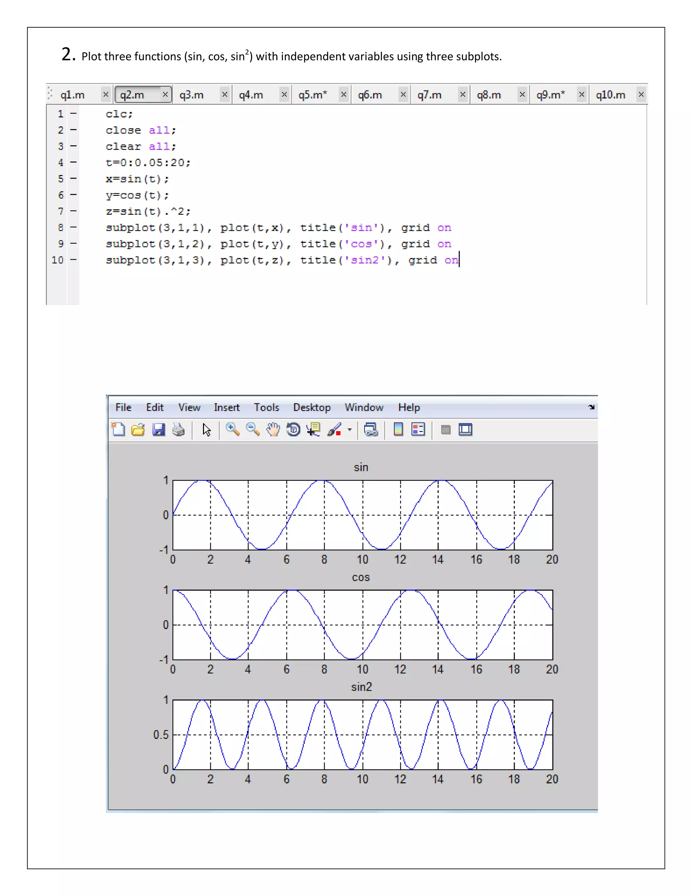Click the Link Plot icon

371,429
